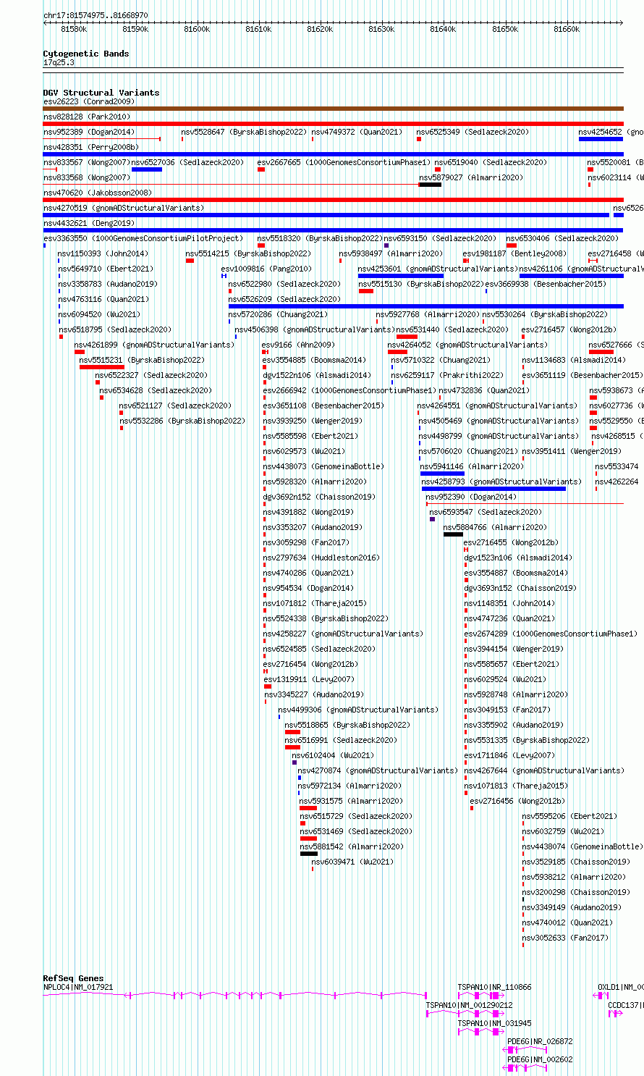The image size is (644, 1076).
Task: Open the nsv428351 (Perry2008b) variant label
Action: (91, 147)
